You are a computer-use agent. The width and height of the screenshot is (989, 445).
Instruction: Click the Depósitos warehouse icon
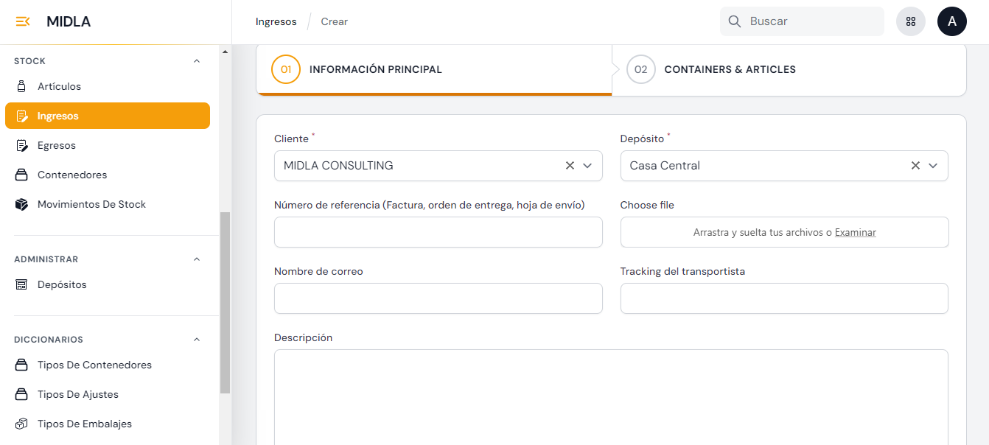22,284
